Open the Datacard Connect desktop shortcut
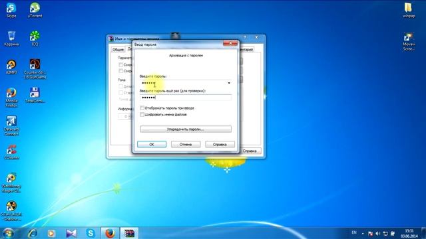The height and width of the screenshot is (239, 426). 11,125
